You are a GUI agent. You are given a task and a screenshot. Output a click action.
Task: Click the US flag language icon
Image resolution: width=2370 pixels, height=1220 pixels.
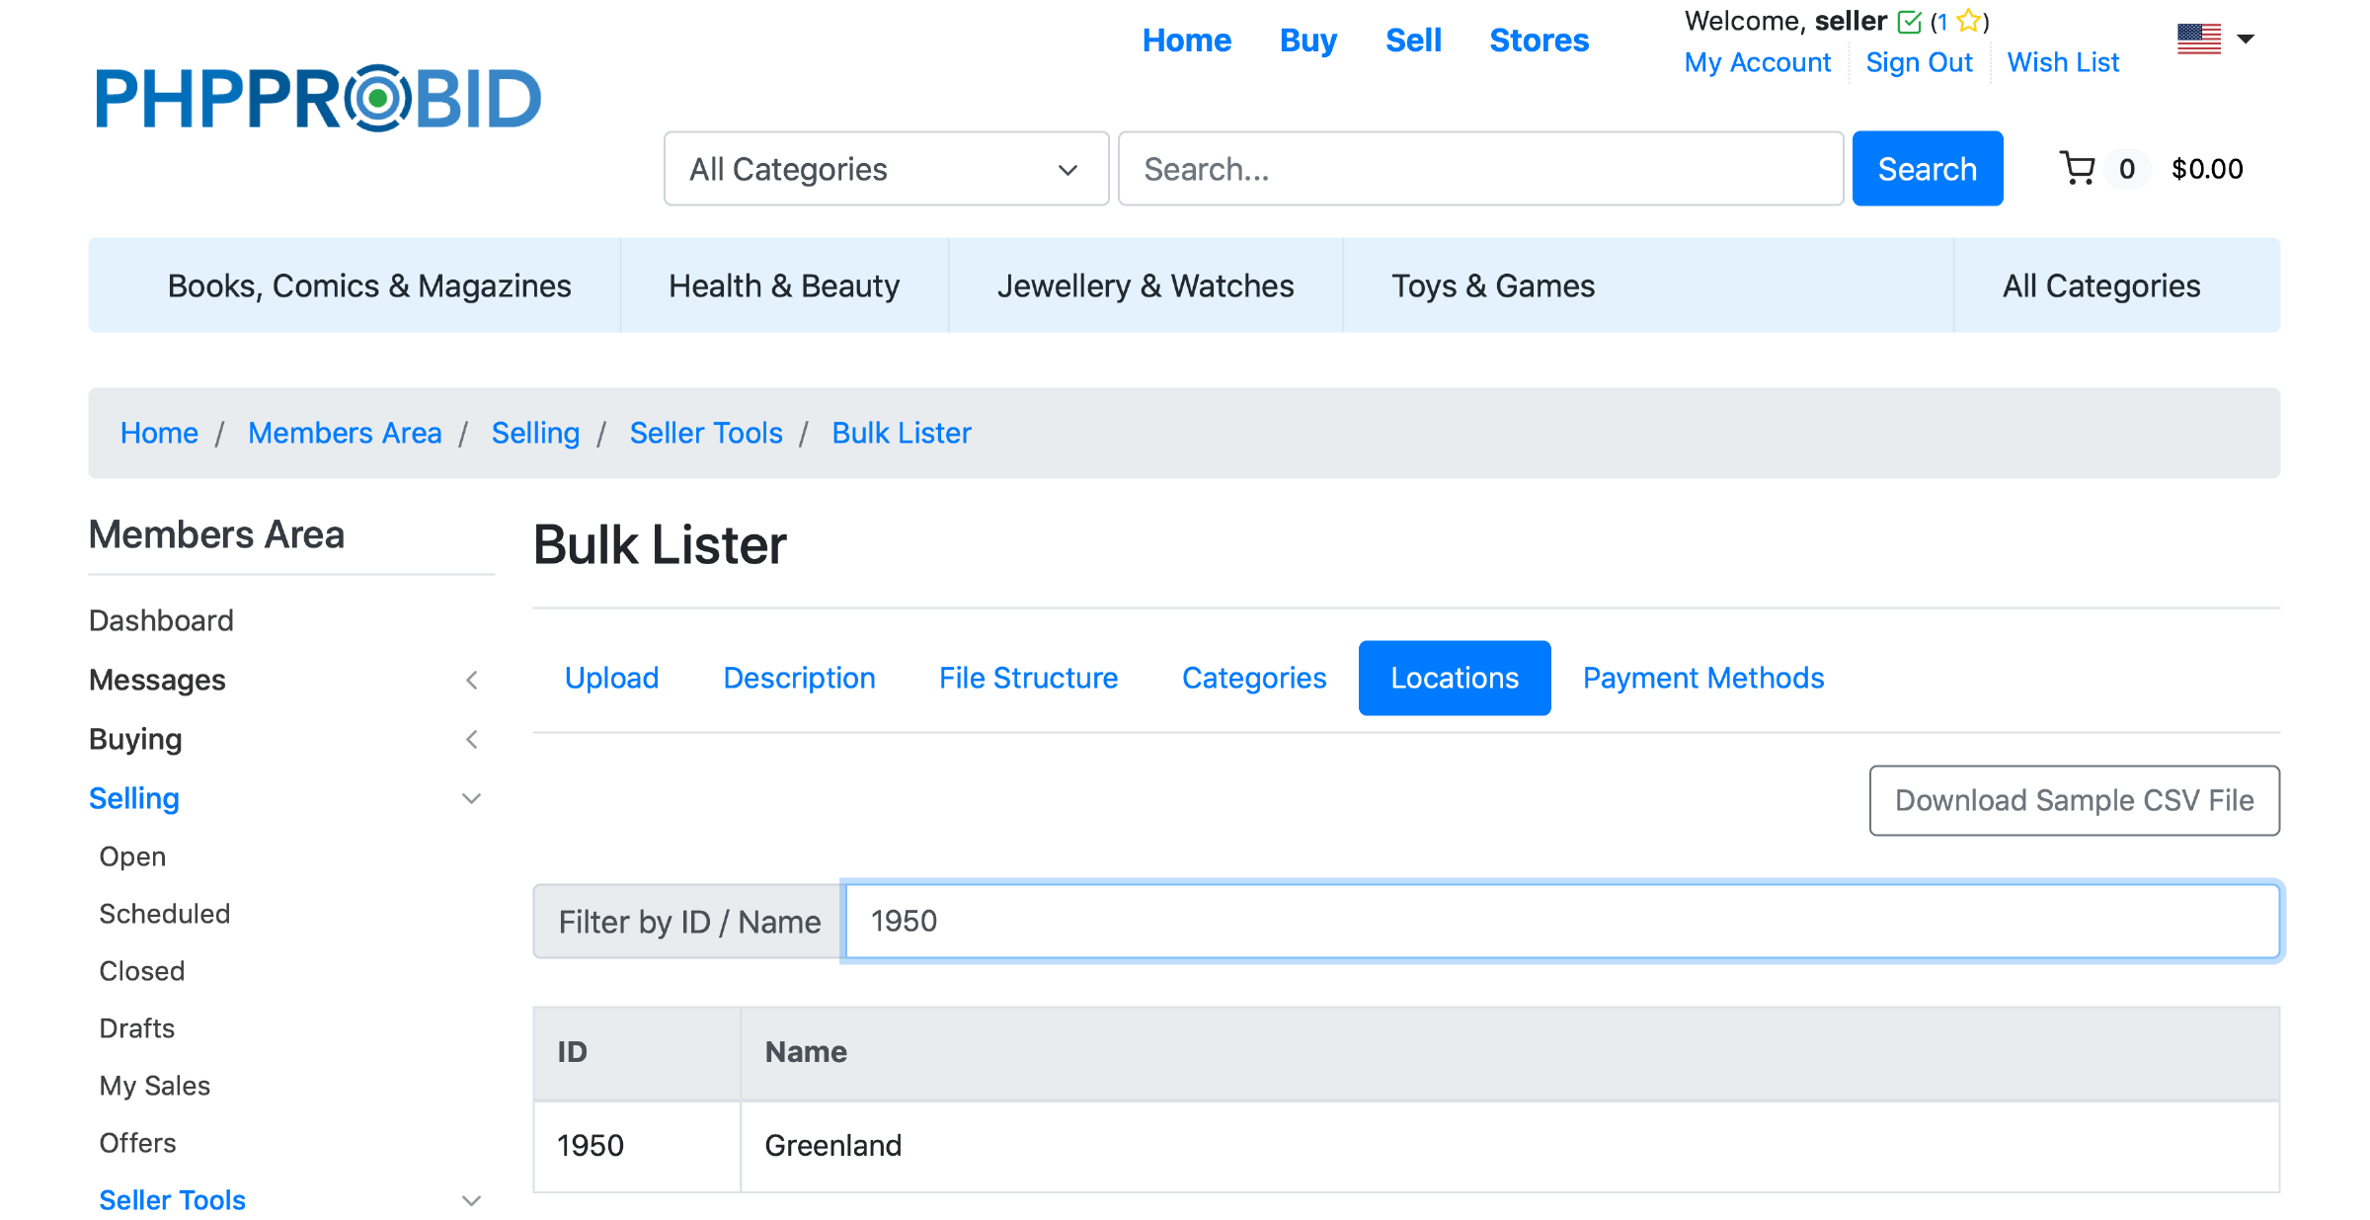(x=2198, y=40)
